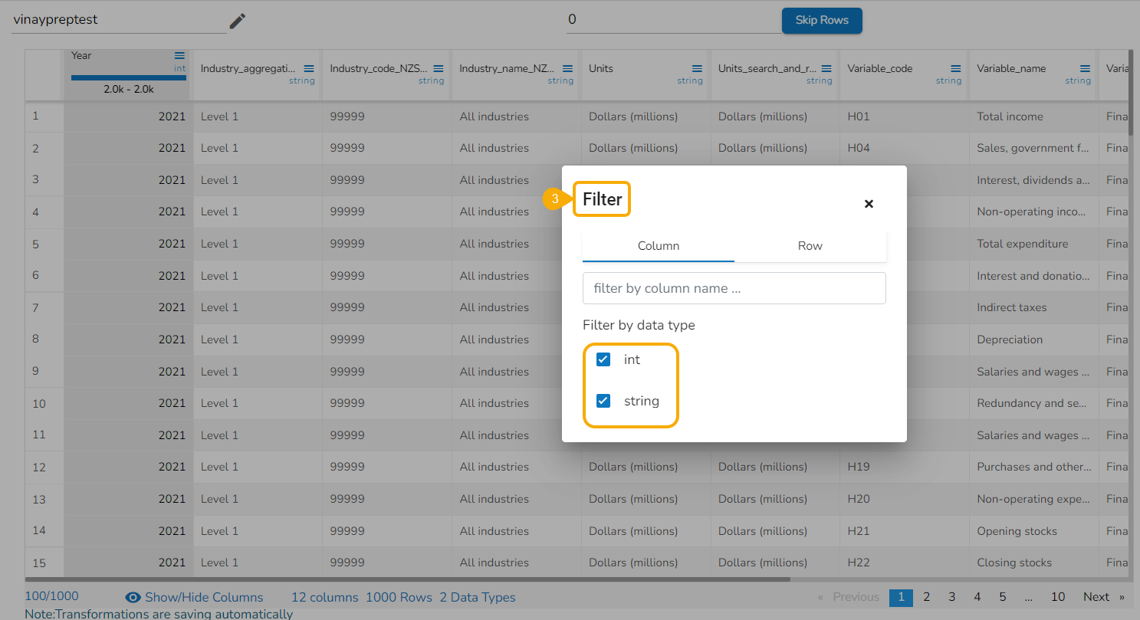Toggle the Show/Hide Columns eye icon
Viewport: 1140px width, 620px height.
click(x=133, y=598)
